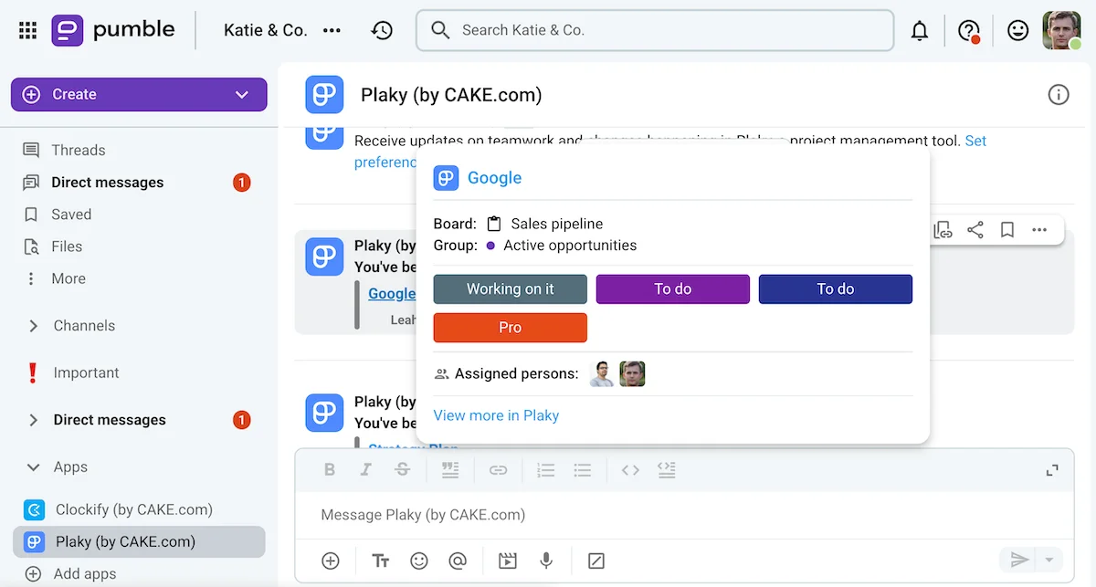
Task: Toggle ordered list formatting
Action: [545, 470]
